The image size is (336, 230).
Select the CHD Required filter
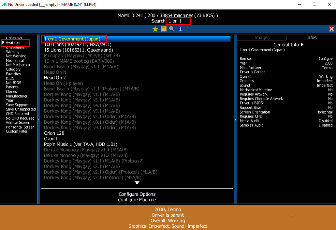17,114
